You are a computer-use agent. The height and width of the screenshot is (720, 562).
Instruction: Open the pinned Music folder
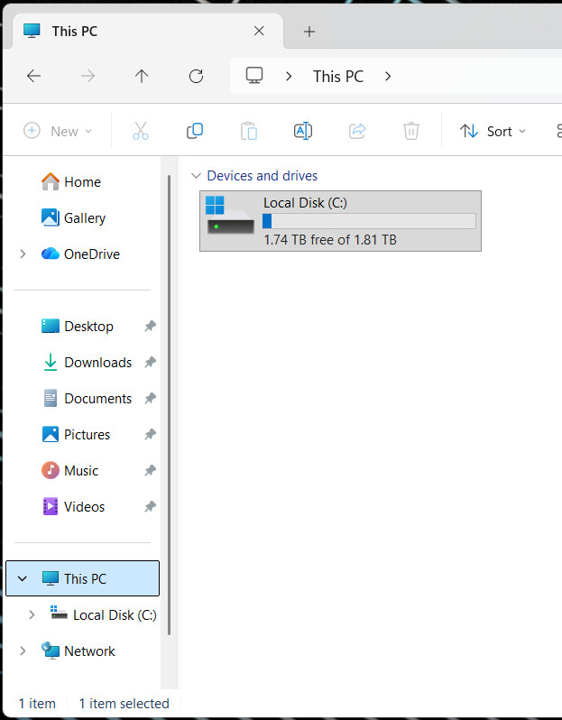point(69,471)
